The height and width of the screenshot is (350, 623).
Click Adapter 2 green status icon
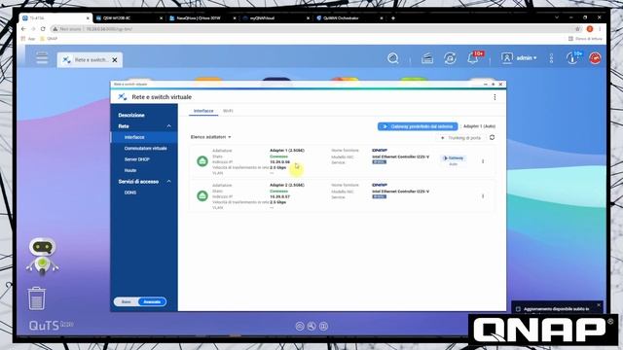click(202, 195)
